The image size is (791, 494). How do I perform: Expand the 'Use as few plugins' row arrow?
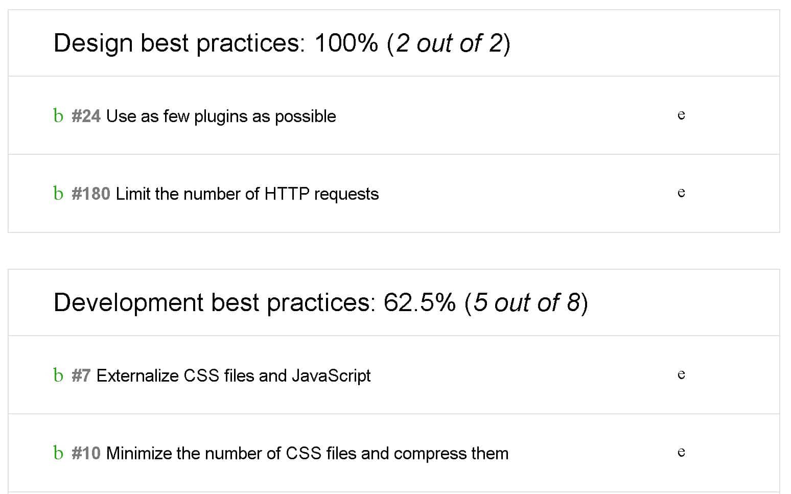coord(681,115)
